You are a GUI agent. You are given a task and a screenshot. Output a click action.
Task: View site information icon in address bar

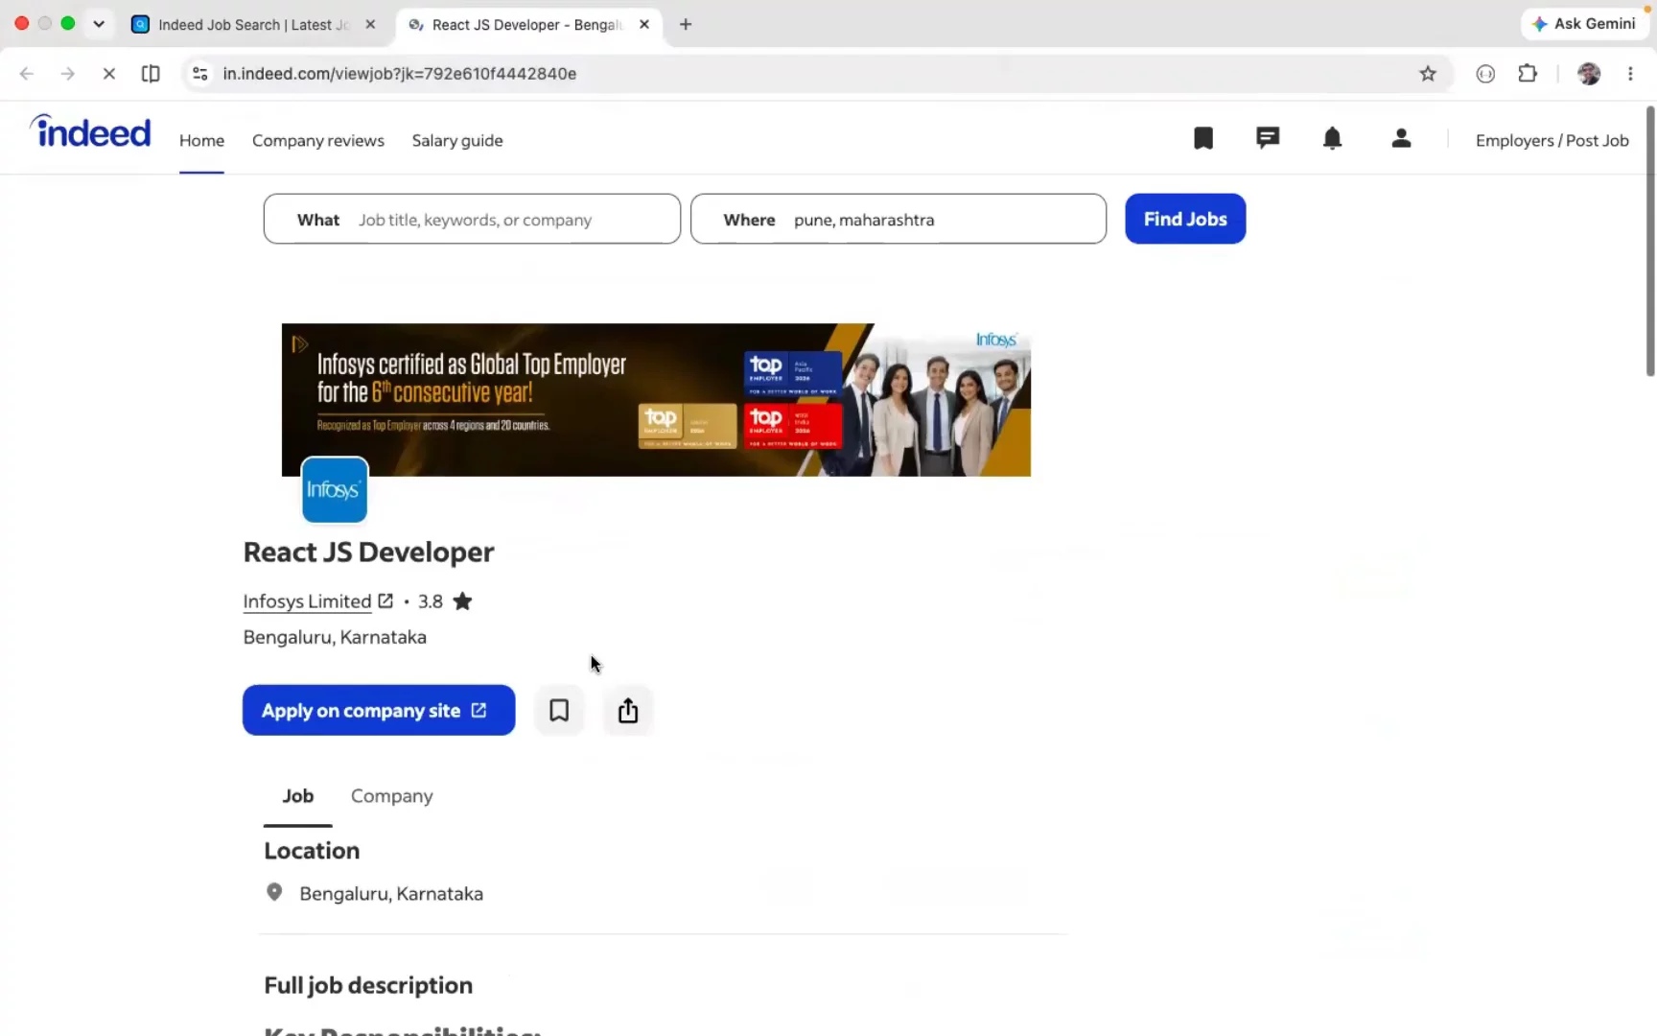pos(199,74)
